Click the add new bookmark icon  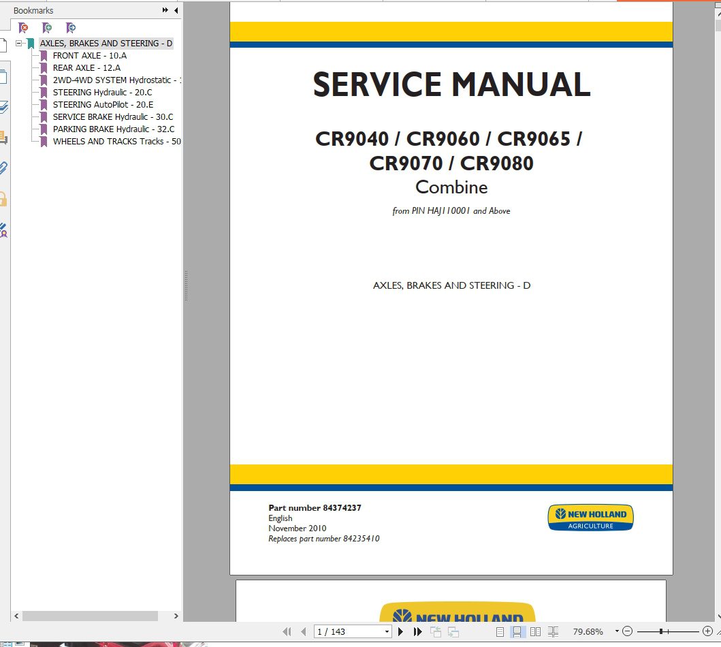pyautogui.click(x=47, y=28)
